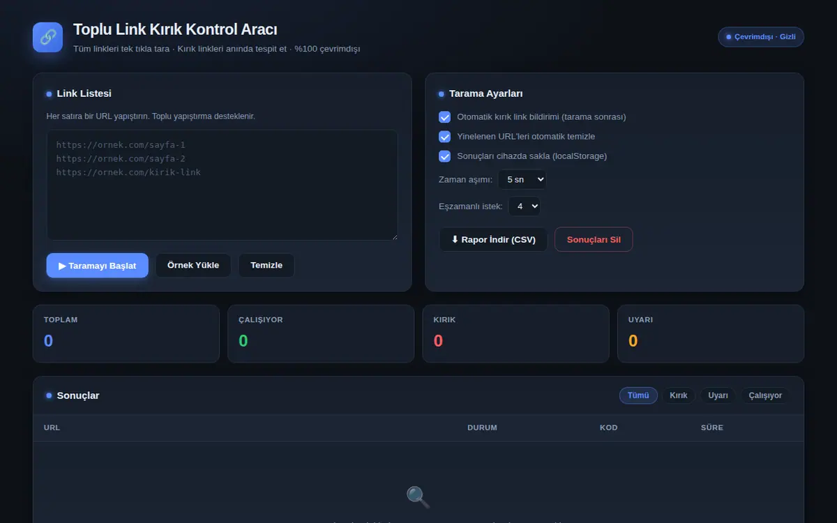The height and width of the screenshot is (523, 837).
Task: Toggle Yinelenen URL'leri otomatik temizle checkbox
Action: coord(444,137)
